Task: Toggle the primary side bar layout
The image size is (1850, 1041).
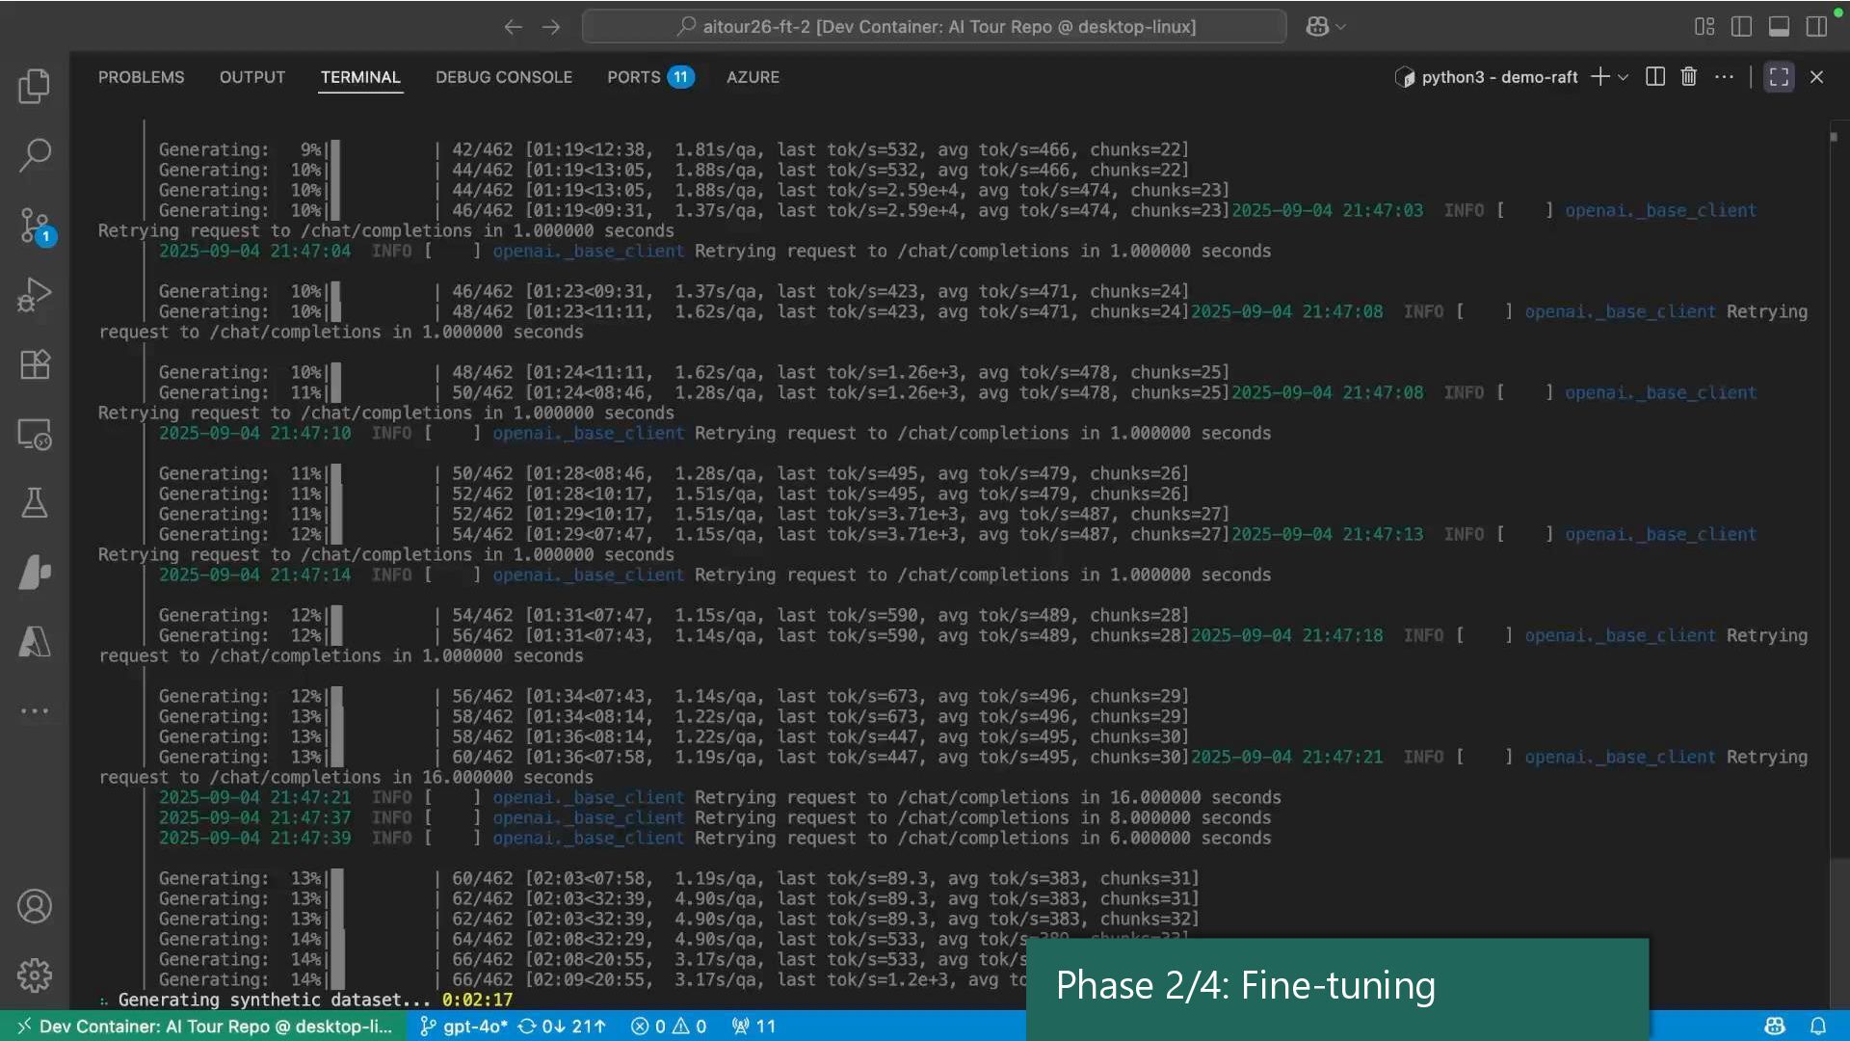Action: coord(1741,27)
